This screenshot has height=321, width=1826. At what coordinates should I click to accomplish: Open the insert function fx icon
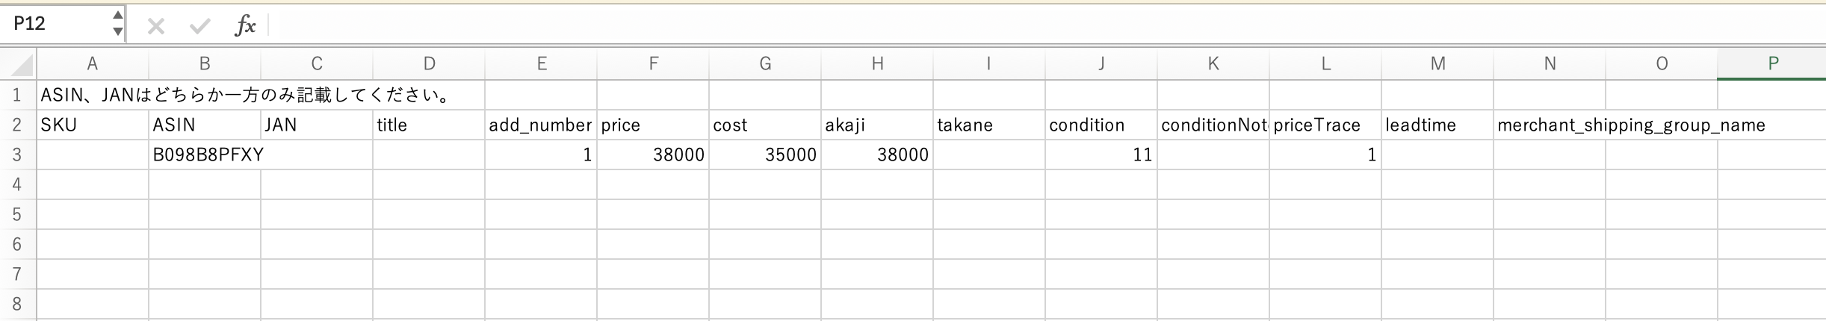[x=245, y=26]
